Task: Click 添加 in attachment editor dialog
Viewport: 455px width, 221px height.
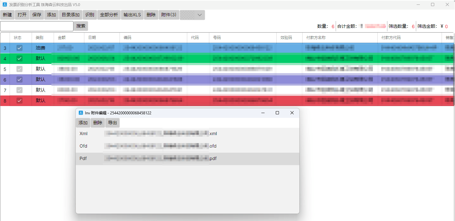Action: coord(83,123)
